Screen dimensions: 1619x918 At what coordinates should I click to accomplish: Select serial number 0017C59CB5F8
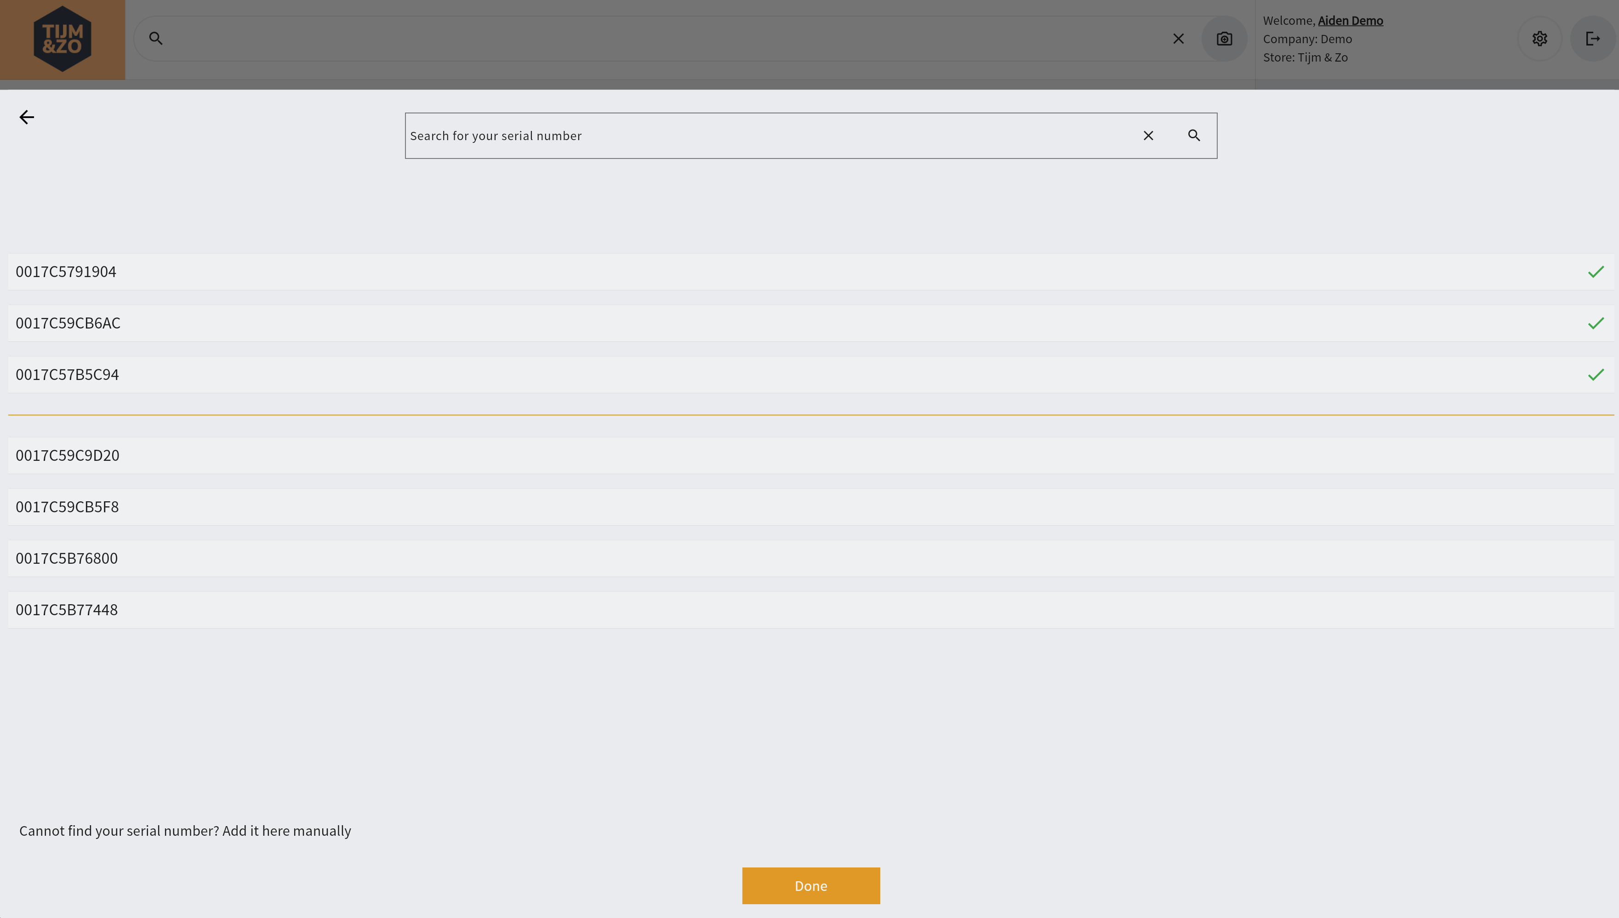point(68,507)
